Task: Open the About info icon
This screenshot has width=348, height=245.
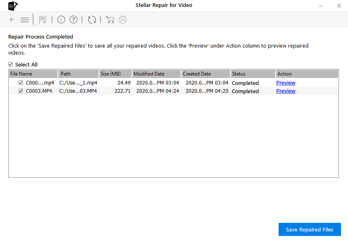Action: click(61, 20)
